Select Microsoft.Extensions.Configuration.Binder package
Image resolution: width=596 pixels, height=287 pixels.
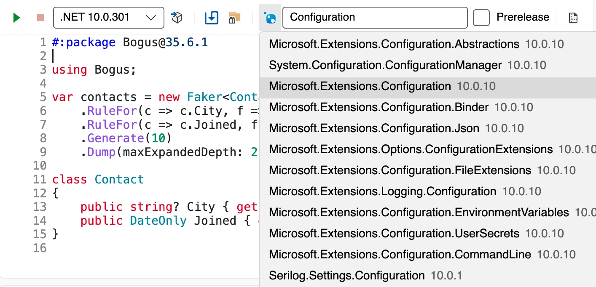428,107
